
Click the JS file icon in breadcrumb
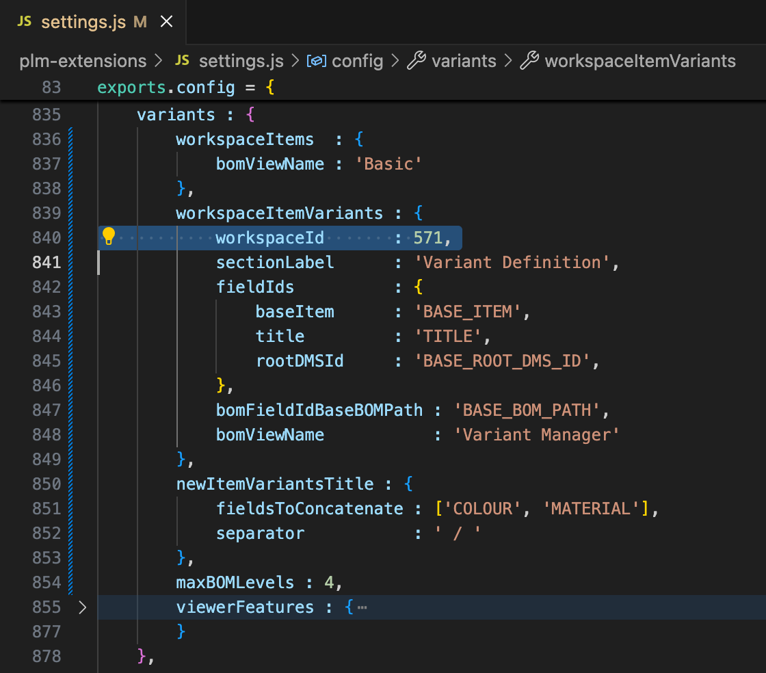[x=182, y=61]
